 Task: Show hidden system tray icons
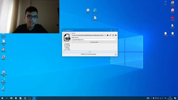pyautogui.click(x=151, y=98)
